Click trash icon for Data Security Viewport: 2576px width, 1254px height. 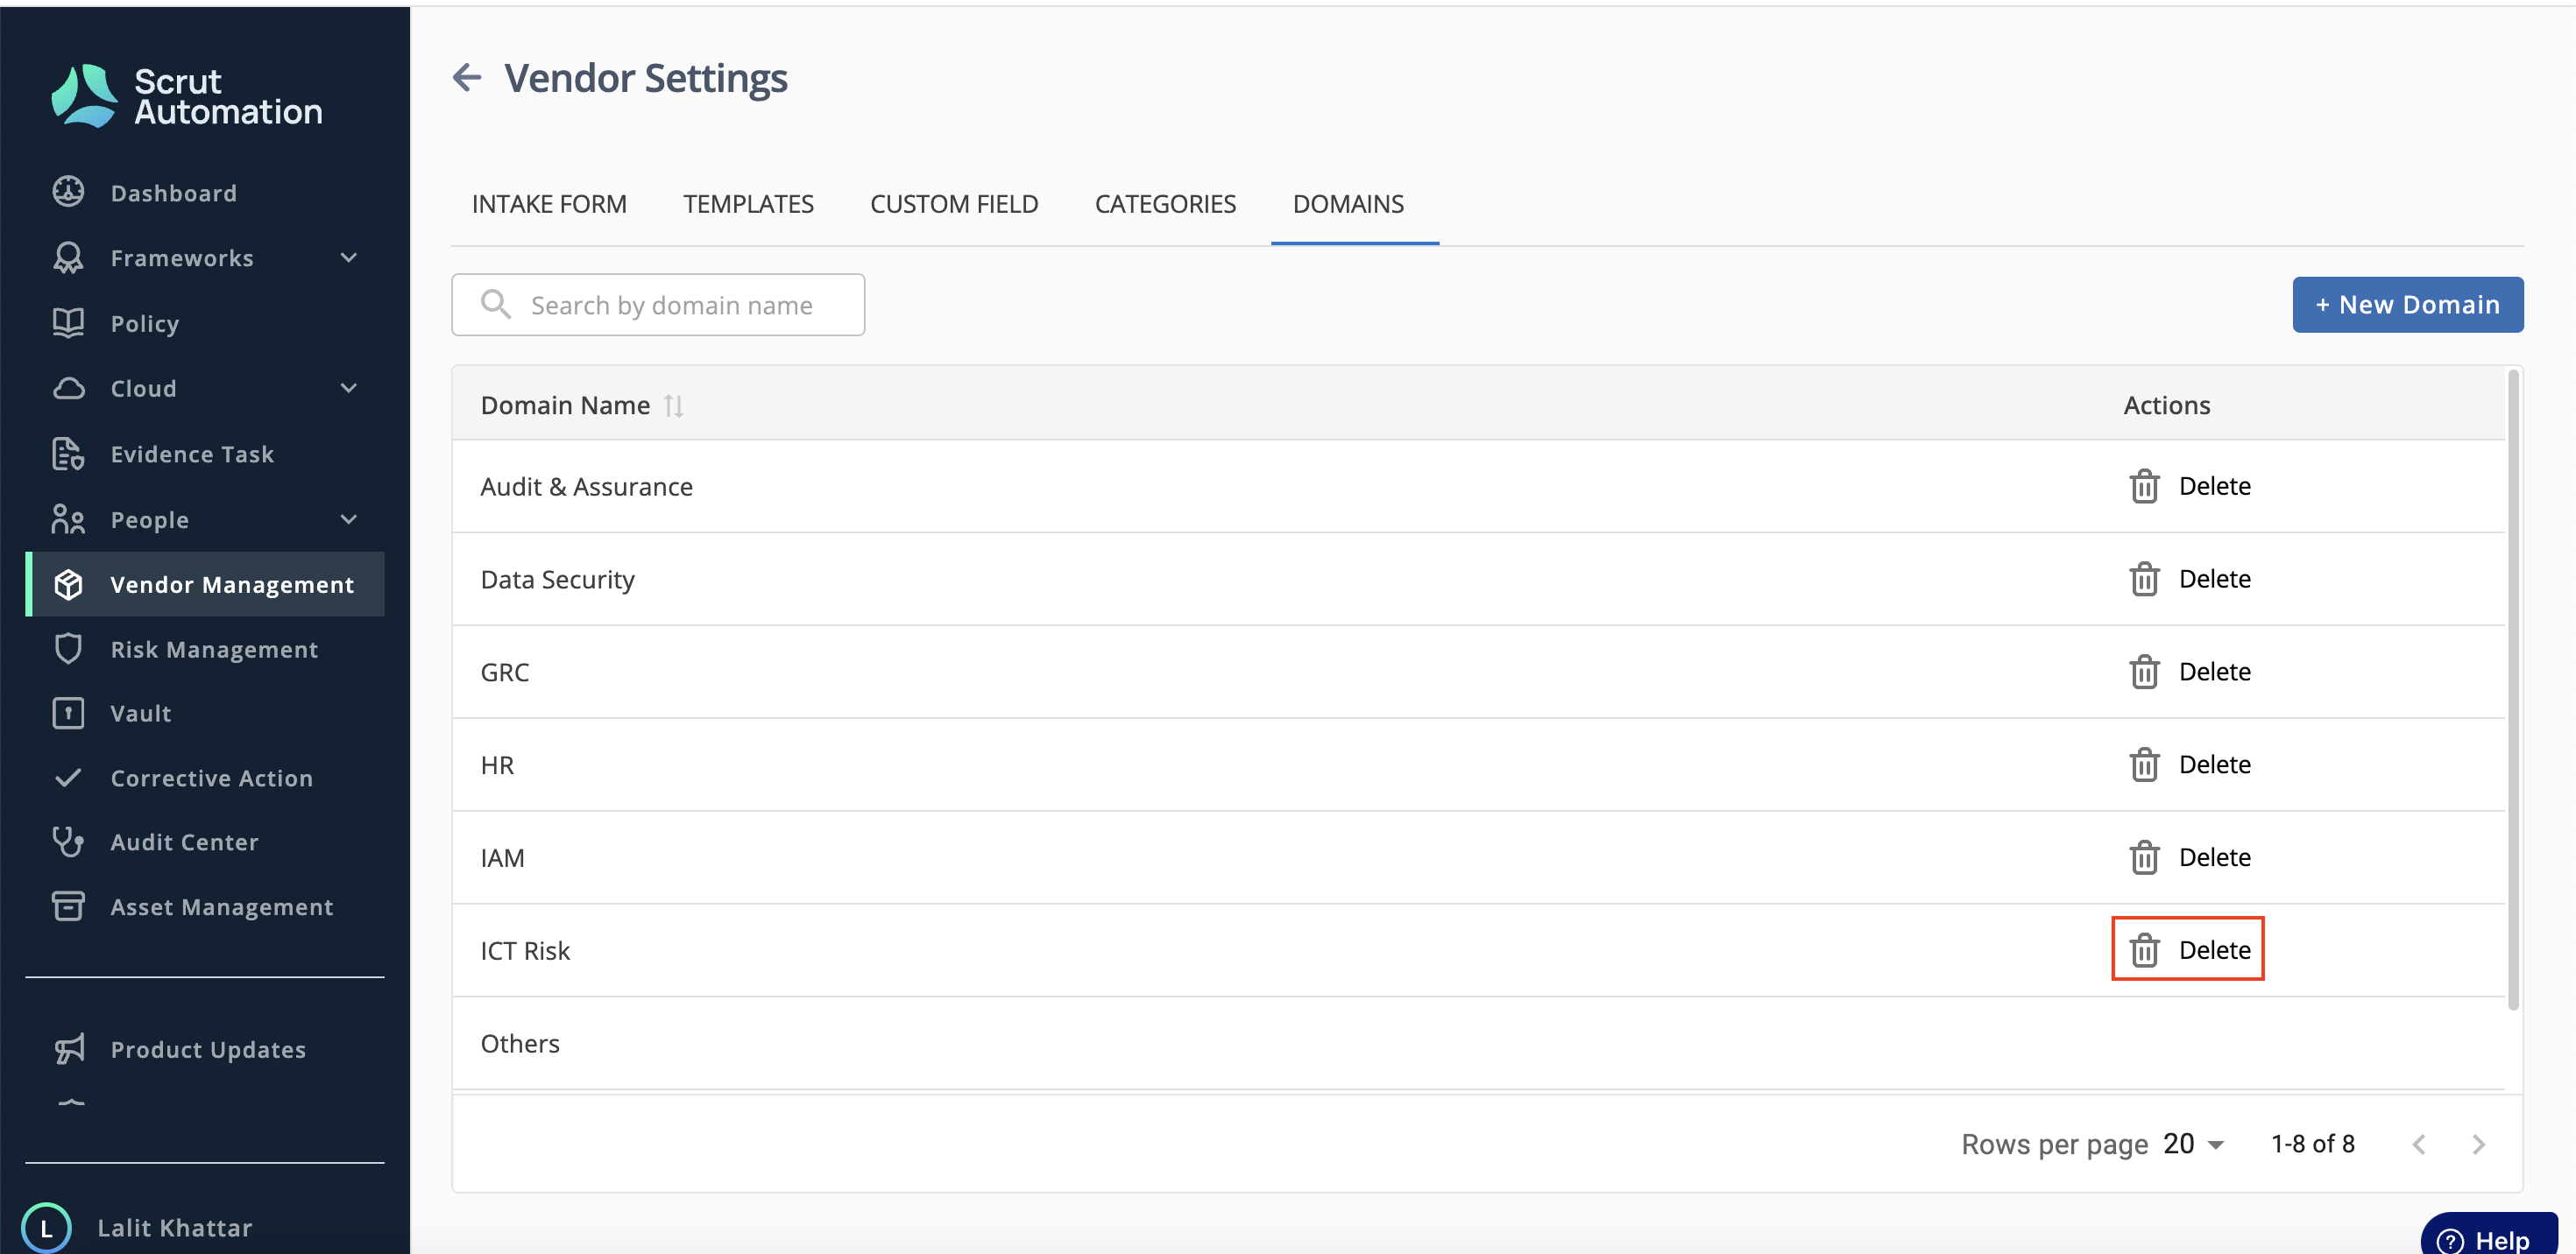(x=2144, y=580)
